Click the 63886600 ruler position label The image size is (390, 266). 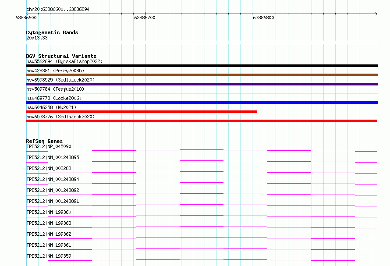click(26, 18)
